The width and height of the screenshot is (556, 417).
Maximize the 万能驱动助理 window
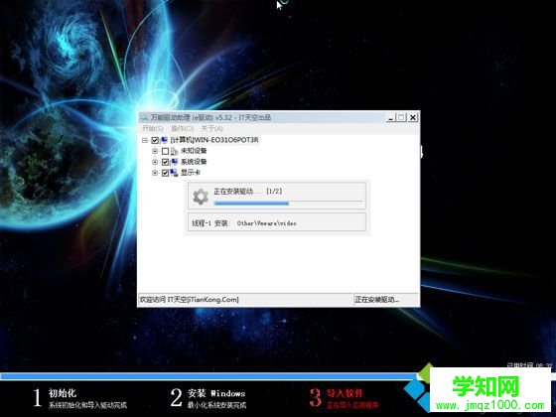coord(401,118)
